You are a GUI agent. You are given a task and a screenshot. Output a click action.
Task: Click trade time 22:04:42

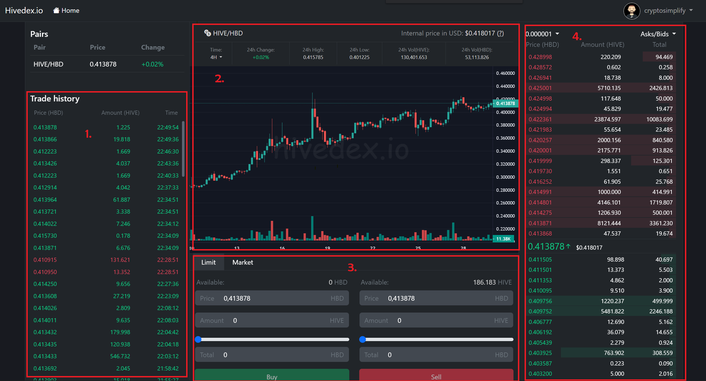click(x=168, y=332)
